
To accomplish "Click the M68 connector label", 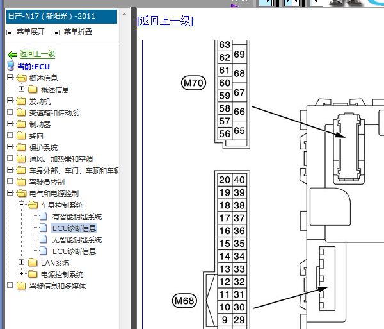I will 184,301.
